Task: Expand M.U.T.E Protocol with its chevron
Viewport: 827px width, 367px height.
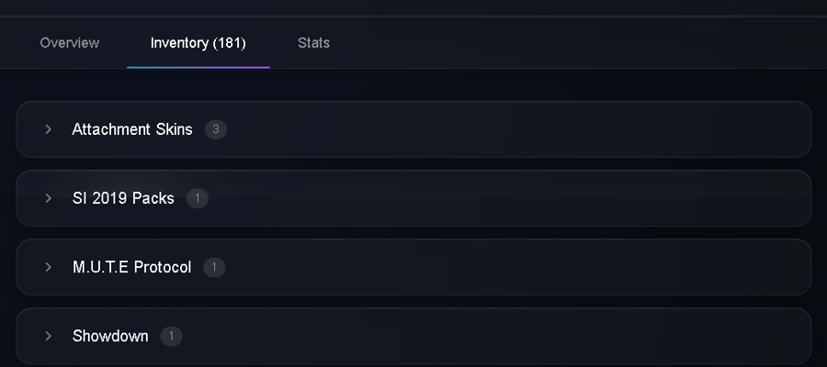Action: (x=49, y=267)
